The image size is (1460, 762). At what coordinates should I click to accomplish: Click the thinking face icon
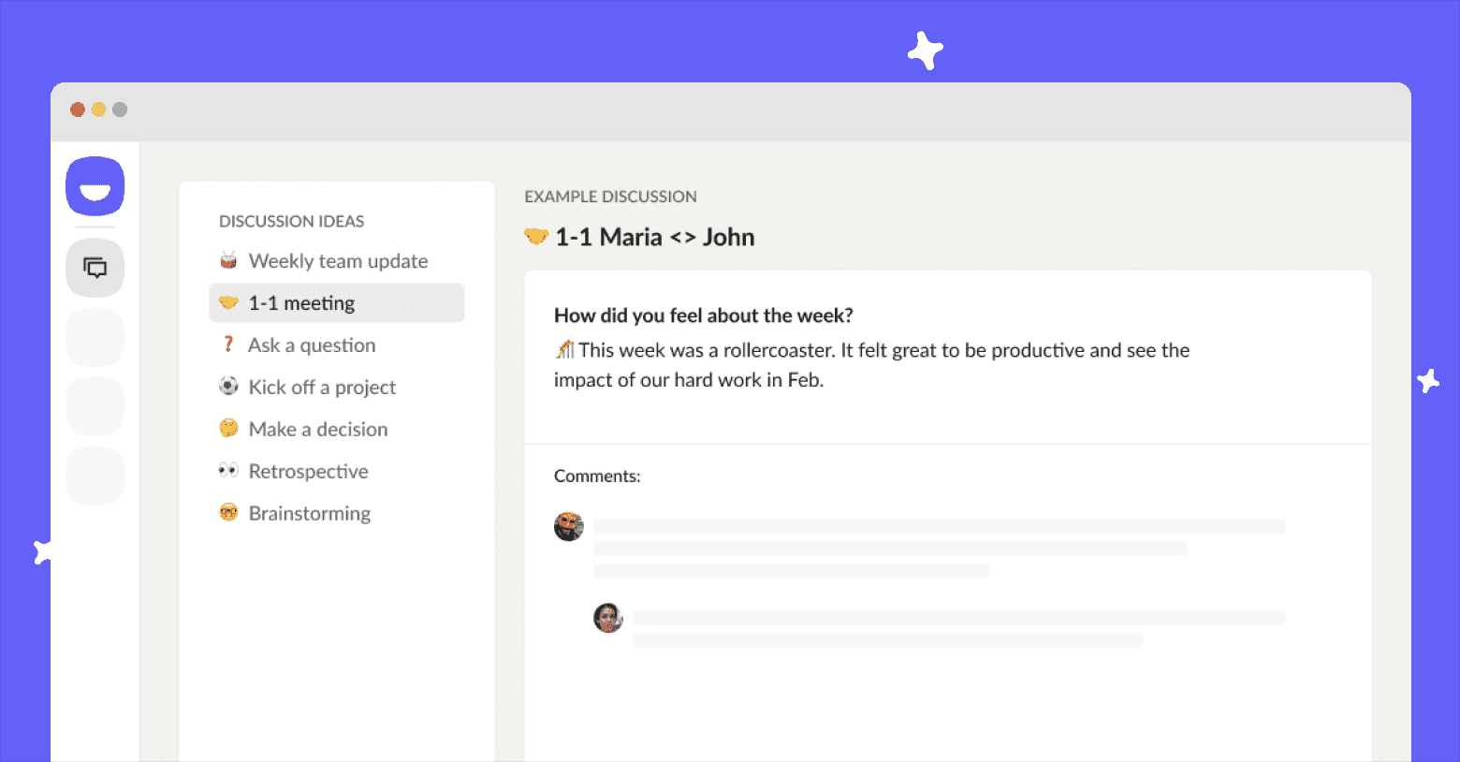pyautogui.click(x=228, y=428)
